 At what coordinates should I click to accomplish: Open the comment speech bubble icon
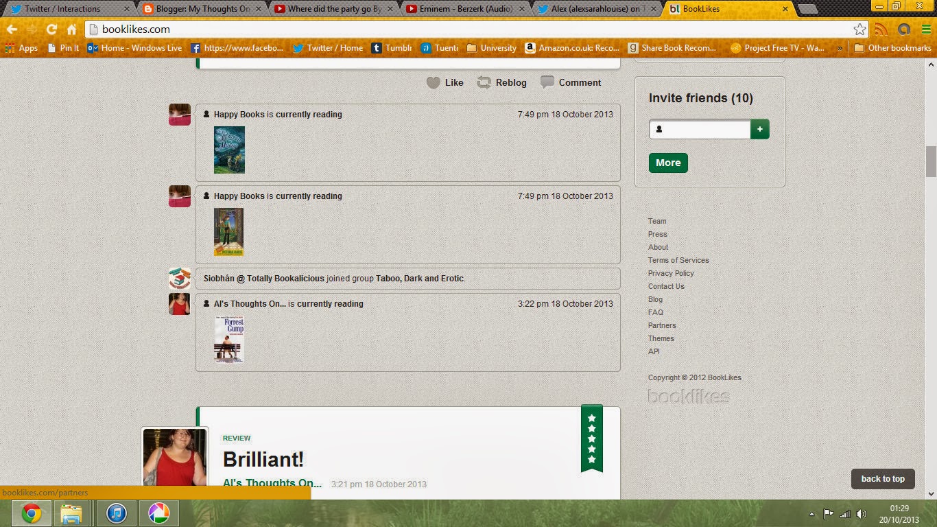click(x=547, y=82)
